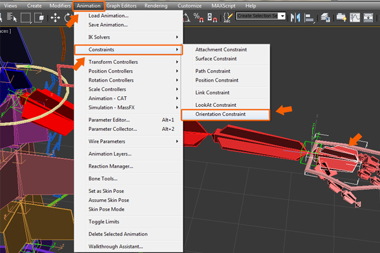380x253 pixels.
Task: Expand the Scale Controllers submenu
Action: point(129,89)
